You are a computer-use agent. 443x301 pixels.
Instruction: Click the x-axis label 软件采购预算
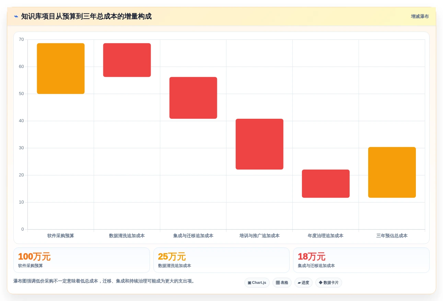click(x=61, y=236)
